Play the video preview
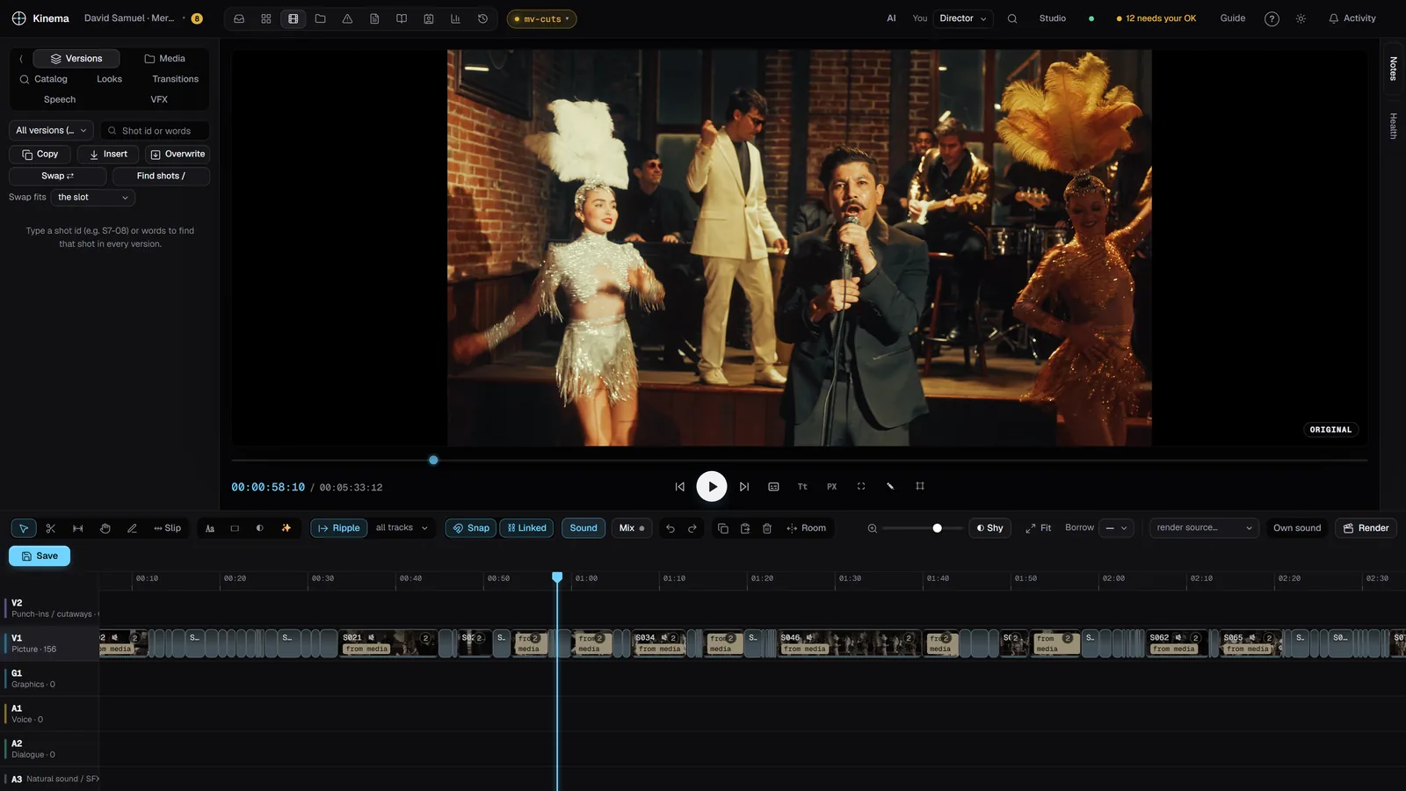This screenshot has height=791, width=1406. pos(712,487)
